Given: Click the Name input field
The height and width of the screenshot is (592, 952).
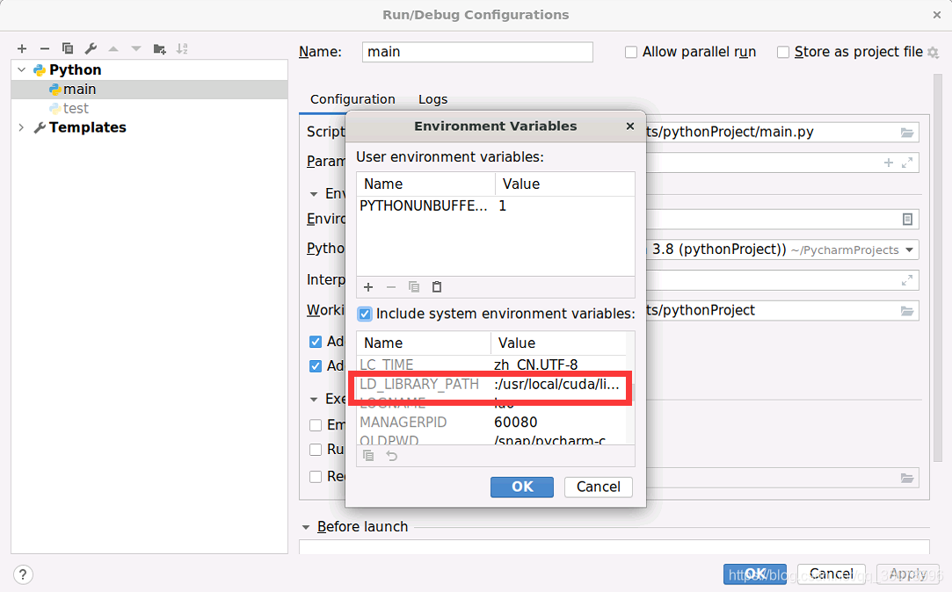Looking at the screenshot, I should click(x=477, y=52).
